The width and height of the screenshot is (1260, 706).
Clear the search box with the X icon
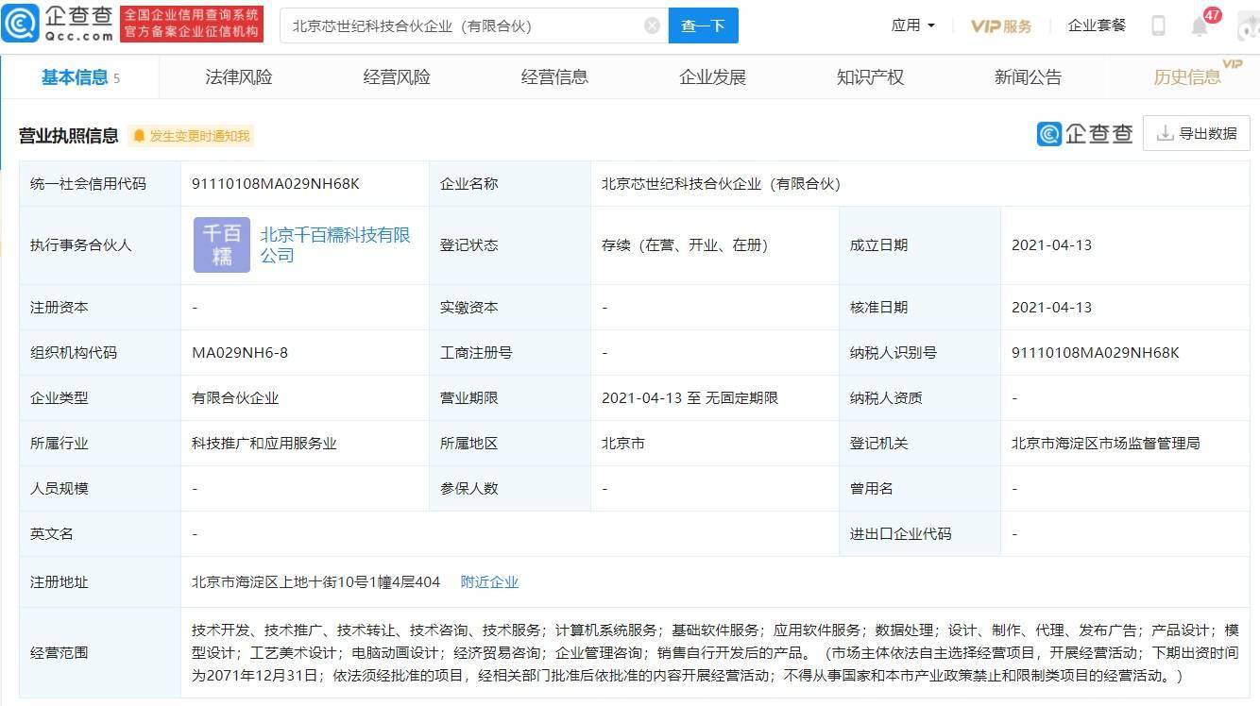652,25
